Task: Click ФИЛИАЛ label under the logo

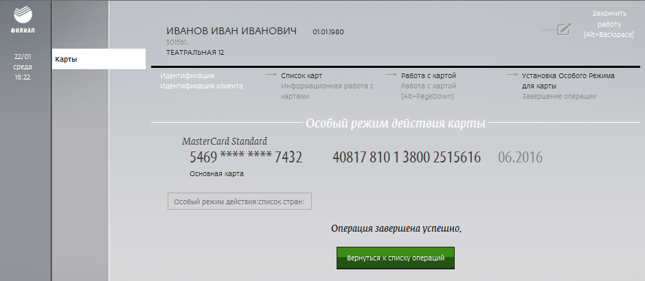Action: pos(23,31)
